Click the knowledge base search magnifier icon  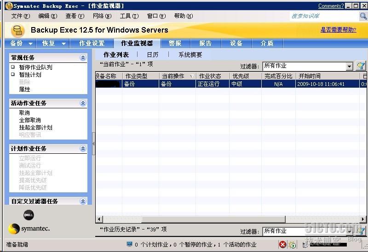tap(363, 16)
